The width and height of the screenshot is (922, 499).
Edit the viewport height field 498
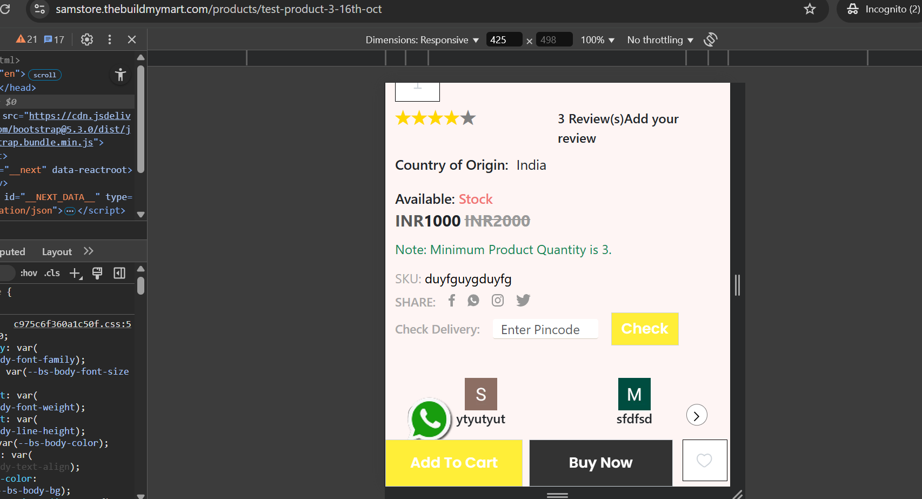tap(554, 40)
